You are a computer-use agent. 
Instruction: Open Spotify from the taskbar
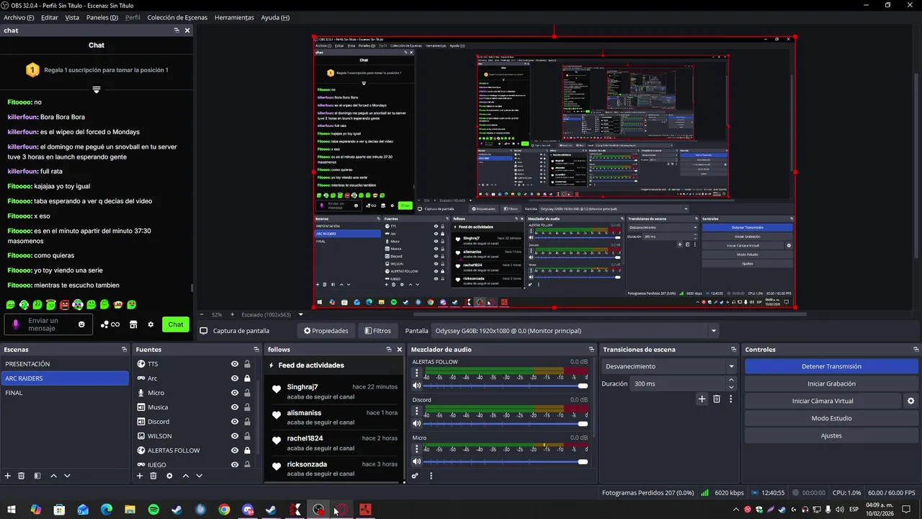tap(153, 510)
